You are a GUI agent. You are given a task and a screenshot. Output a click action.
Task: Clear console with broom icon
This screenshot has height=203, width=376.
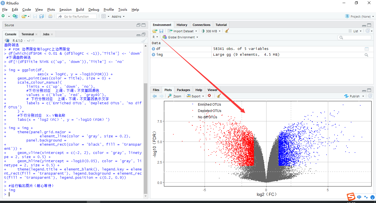(144, 41)
